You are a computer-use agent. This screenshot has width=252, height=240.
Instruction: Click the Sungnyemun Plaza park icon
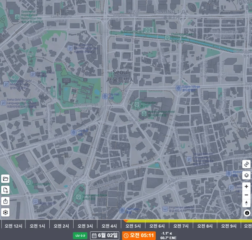79,197
